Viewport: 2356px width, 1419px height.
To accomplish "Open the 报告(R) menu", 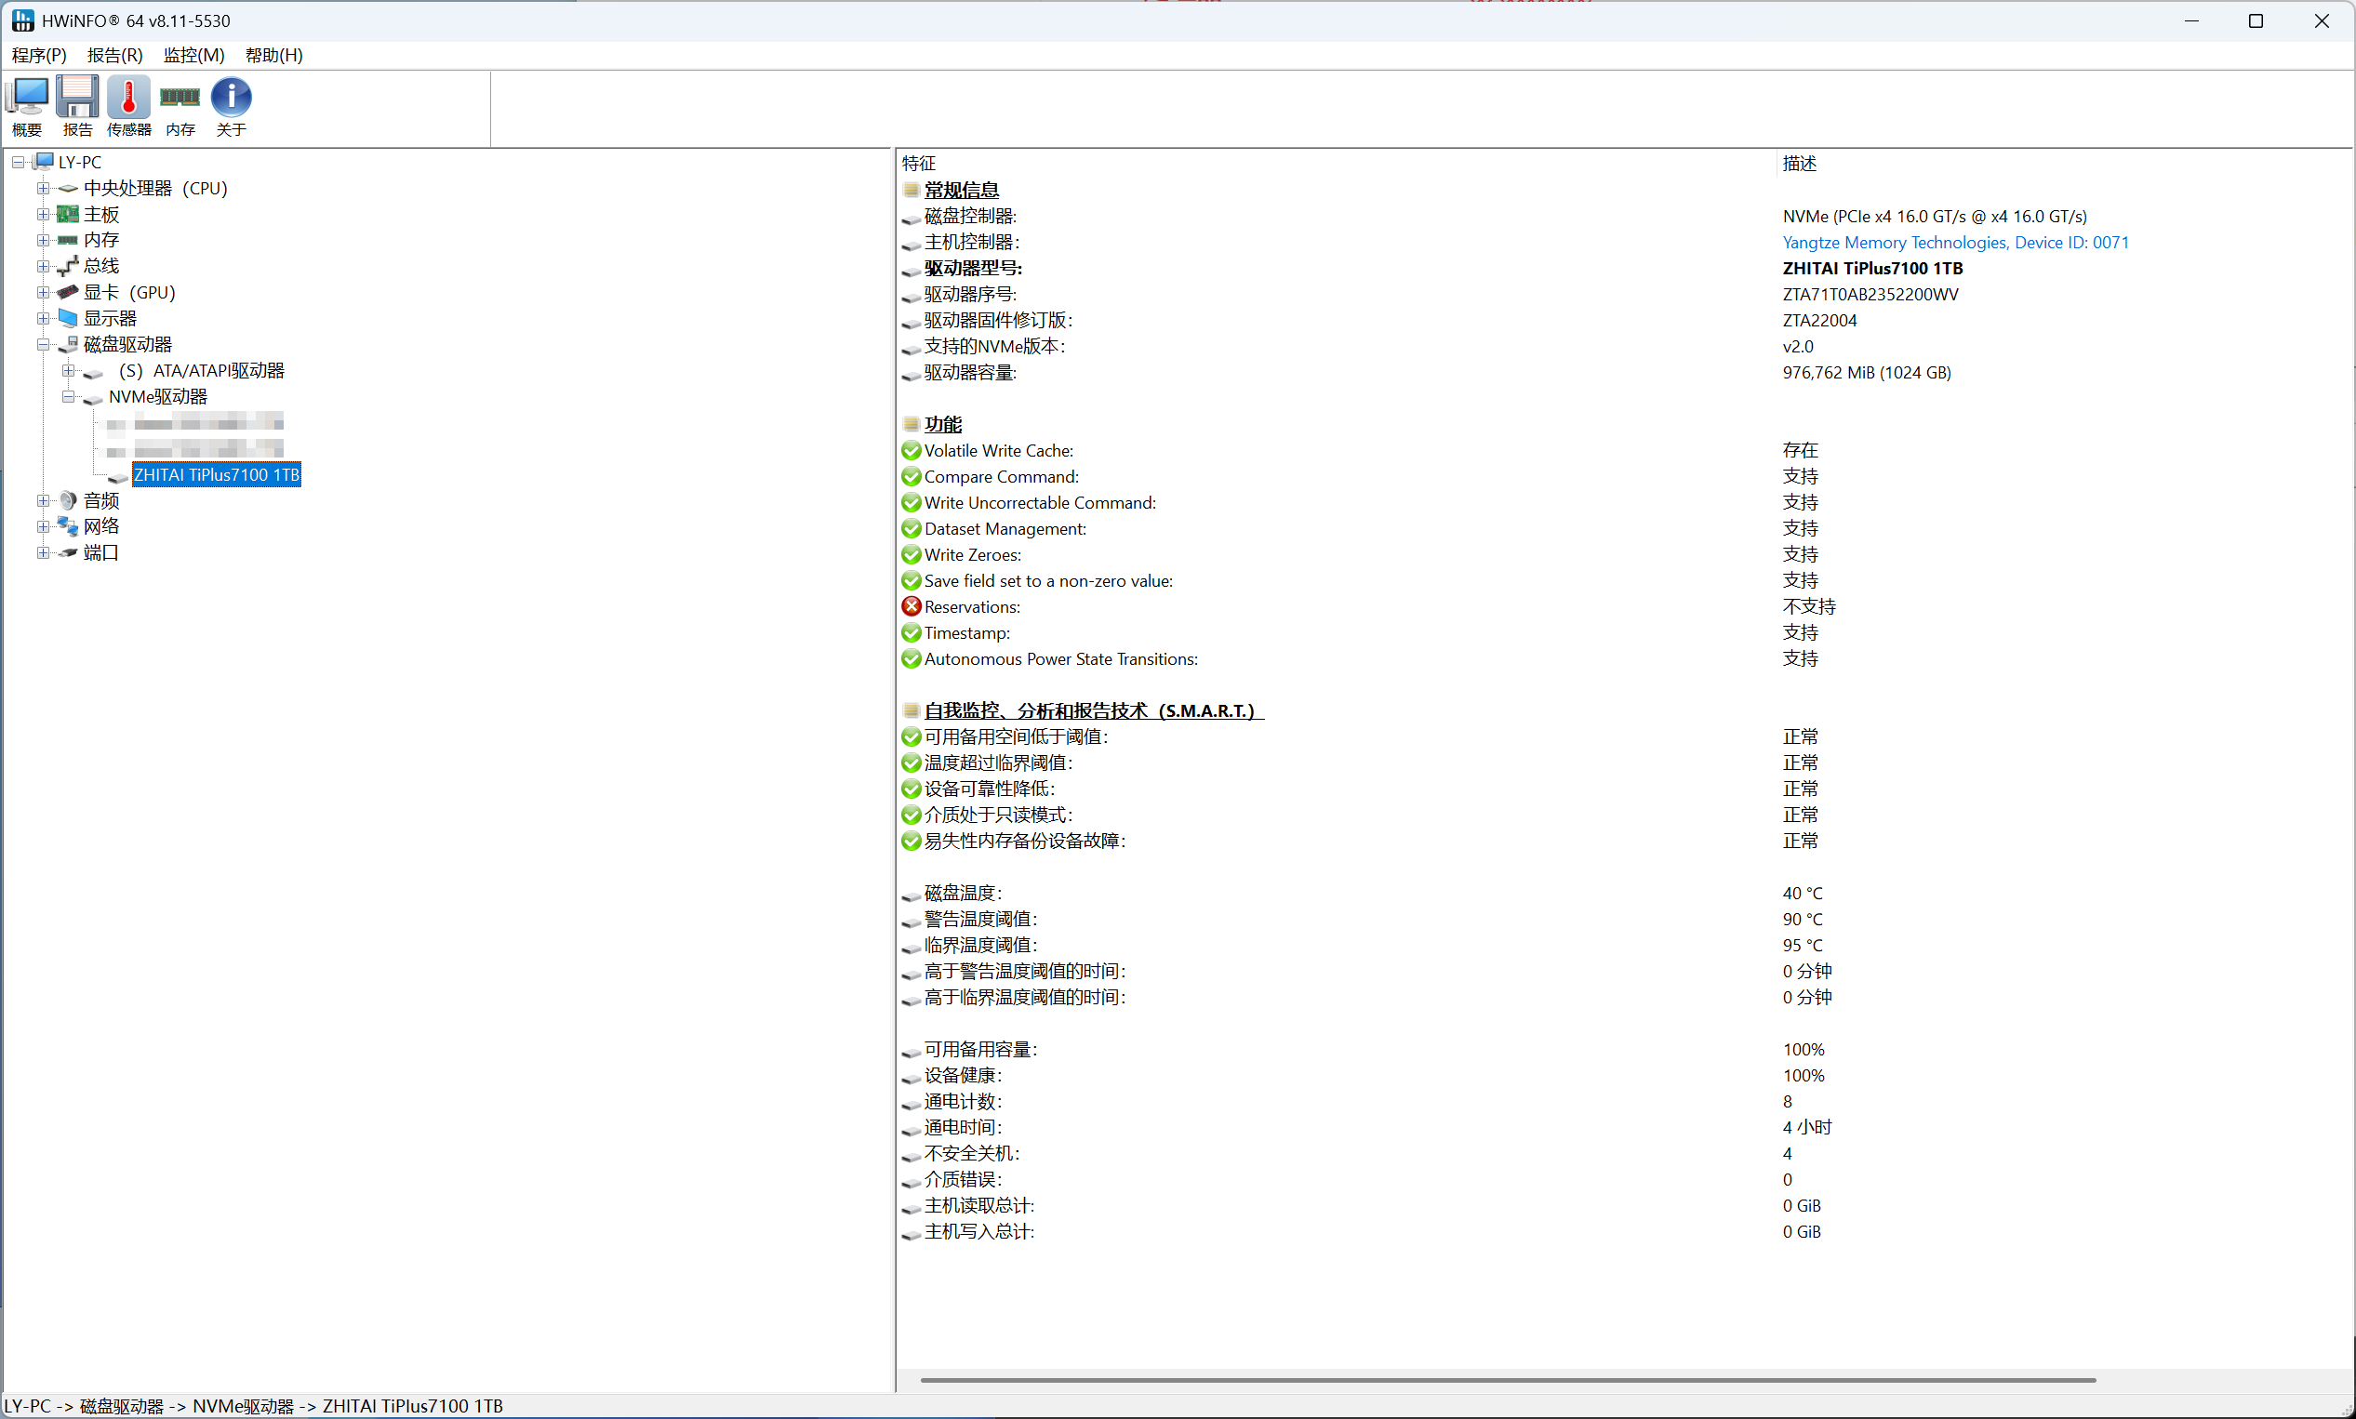I will (114, 56).
